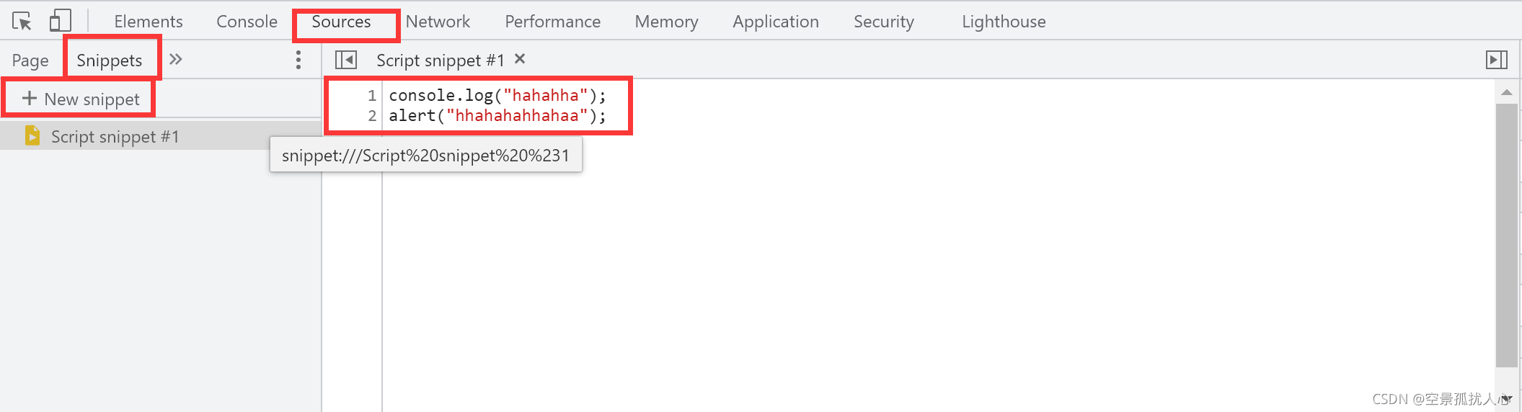Create a New snippet

point(81,99)
